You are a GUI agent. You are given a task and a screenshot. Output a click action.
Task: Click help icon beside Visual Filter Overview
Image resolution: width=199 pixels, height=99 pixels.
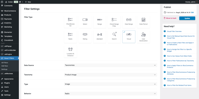click(x=165, y=31)
